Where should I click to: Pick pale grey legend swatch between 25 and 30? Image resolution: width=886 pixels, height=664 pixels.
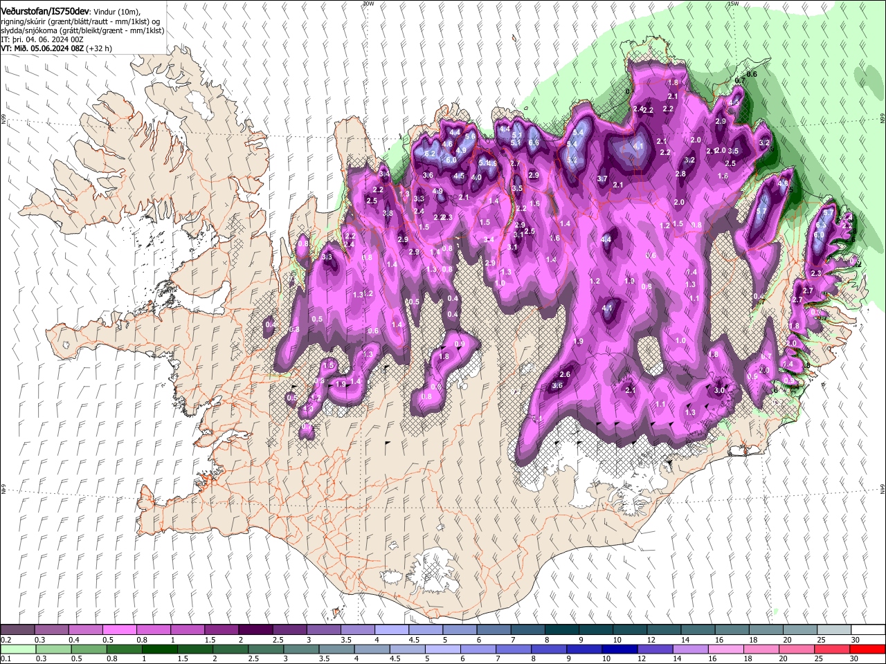tap(834, 630)
